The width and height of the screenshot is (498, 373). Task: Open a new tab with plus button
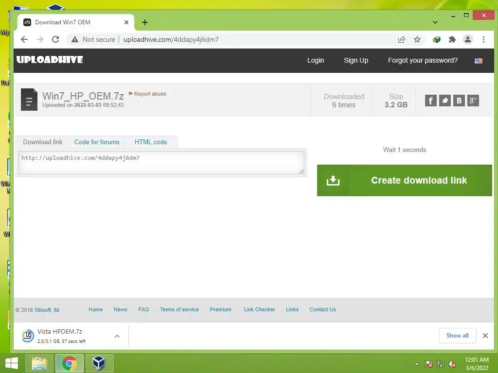pyautogui.click(x=145, y=22)
